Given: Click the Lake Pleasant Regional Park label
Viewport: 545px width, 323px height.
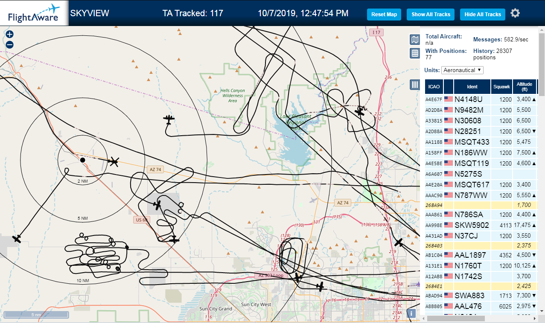Looking at the screenshot, I should tap(295, 122).
